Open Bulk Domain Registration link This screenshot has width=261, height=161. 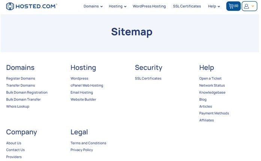27,92
